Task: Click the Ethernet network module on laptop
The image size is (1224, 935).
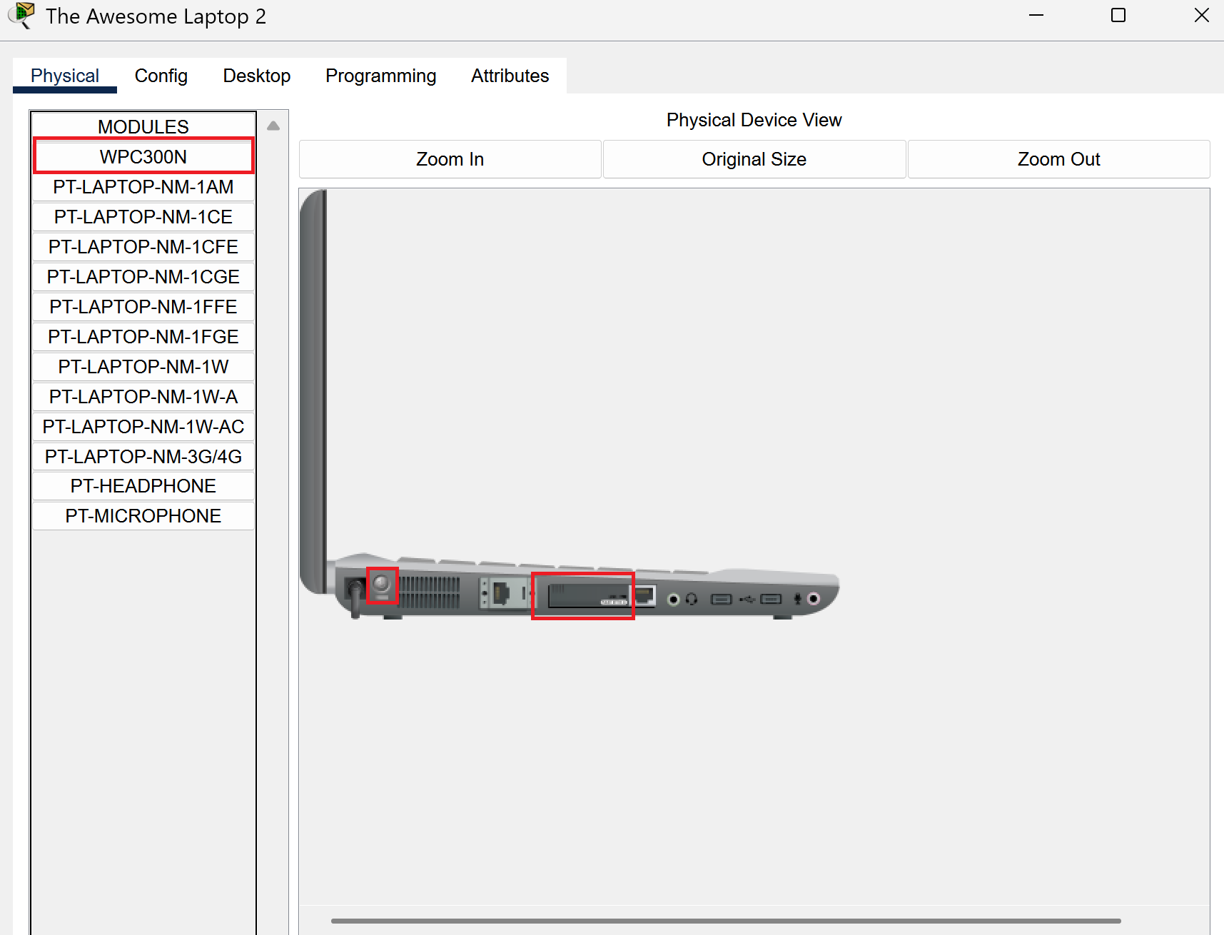Action: coord(503,593)
